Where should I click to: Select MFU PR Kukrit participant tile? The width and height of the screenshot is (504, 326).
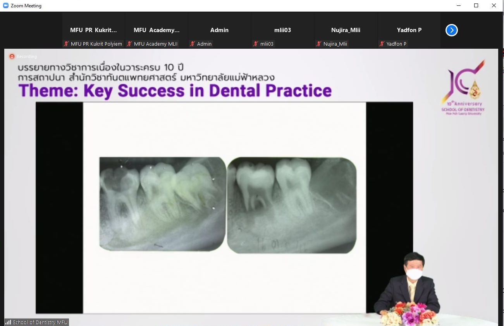pos(93,30)
